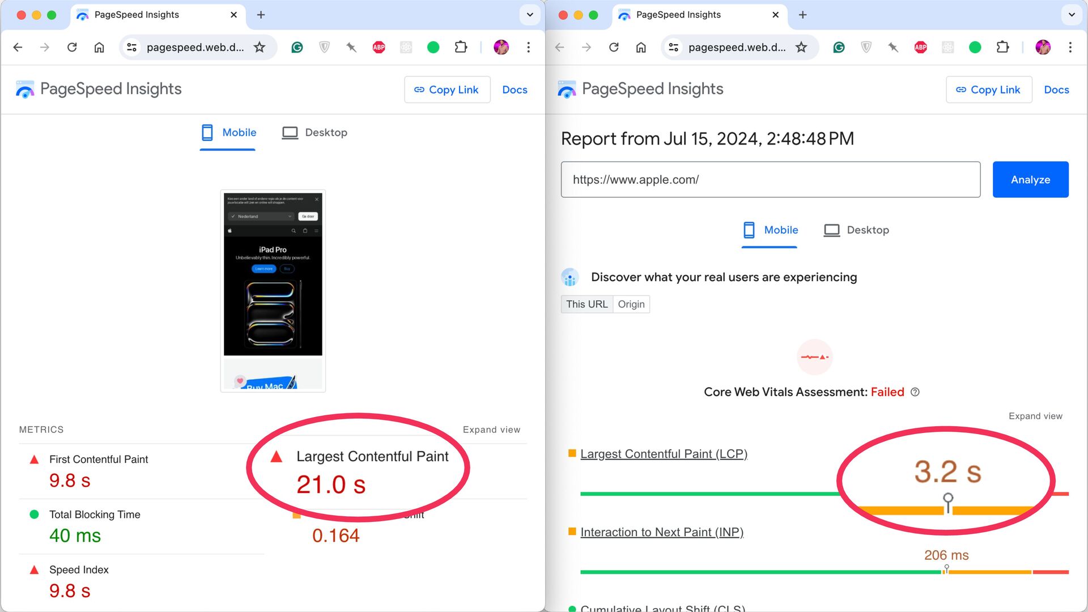Switch to Desktop tab in right window
The image size is (1088, 612).
point(856,230)
